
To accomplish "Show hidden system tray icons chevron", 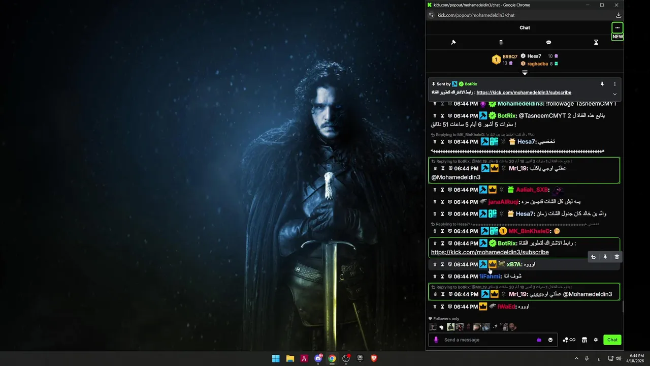I will pyautogui.click(x=576, y=358).
